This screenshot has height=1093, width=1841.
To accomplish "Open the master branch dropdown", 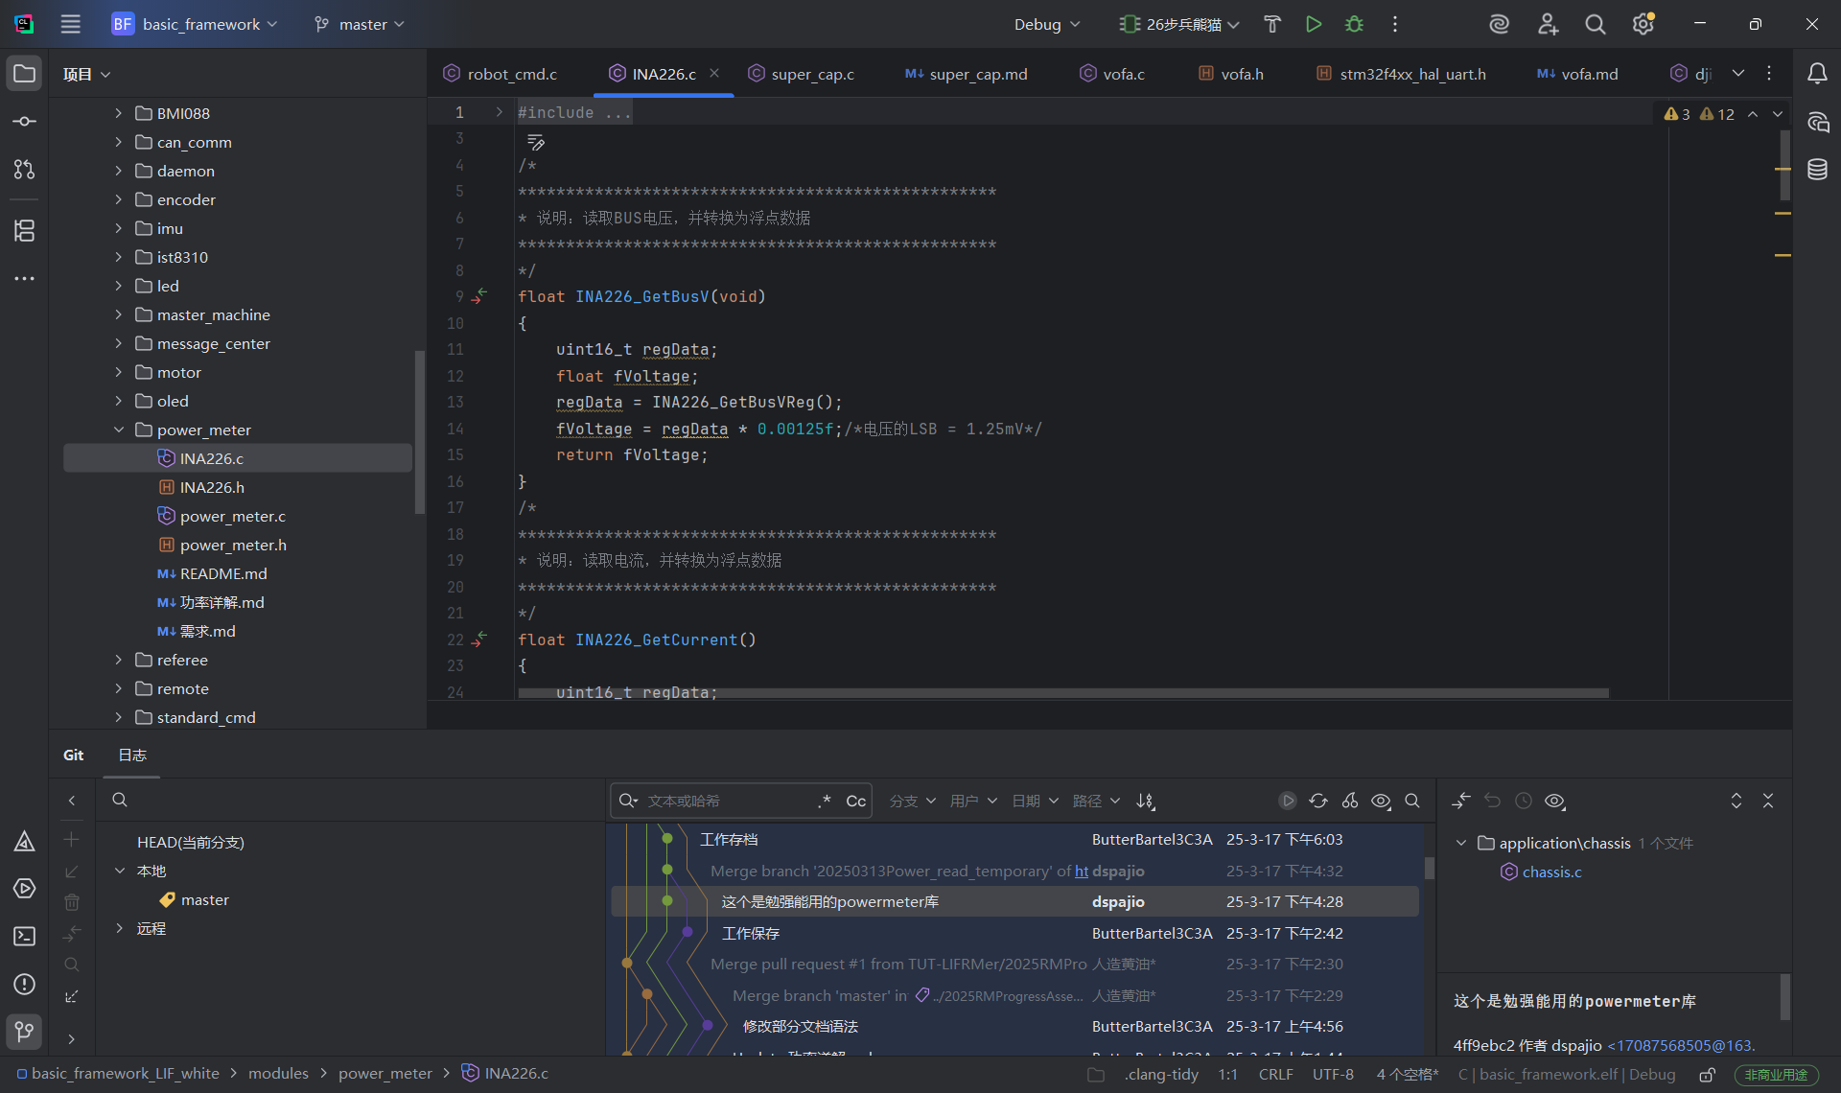I will (x=360, y=24).
